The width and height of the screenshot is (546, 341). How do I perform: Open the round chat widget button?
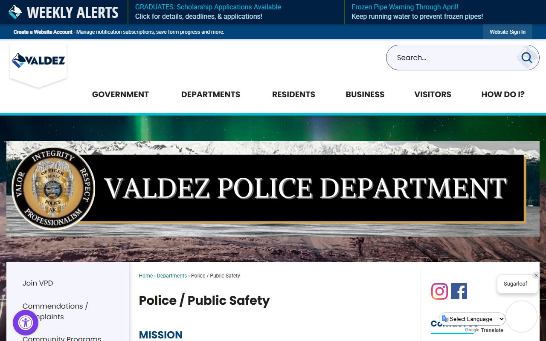[521, 317]
